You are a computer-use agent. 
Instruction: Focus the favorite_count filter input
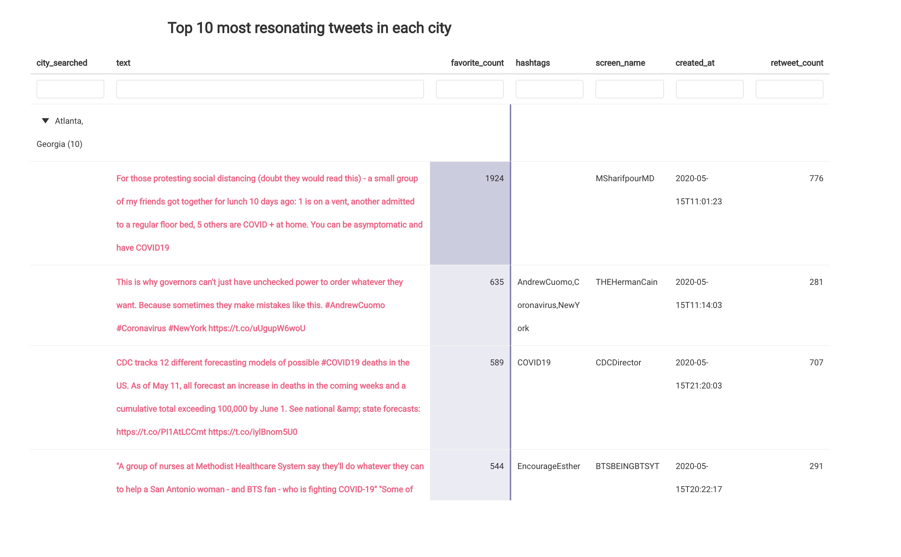coord(470,89)
